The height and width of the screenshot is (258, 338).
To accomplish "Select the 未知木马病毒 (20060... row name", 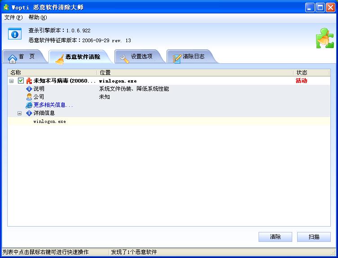I will 65,81.
